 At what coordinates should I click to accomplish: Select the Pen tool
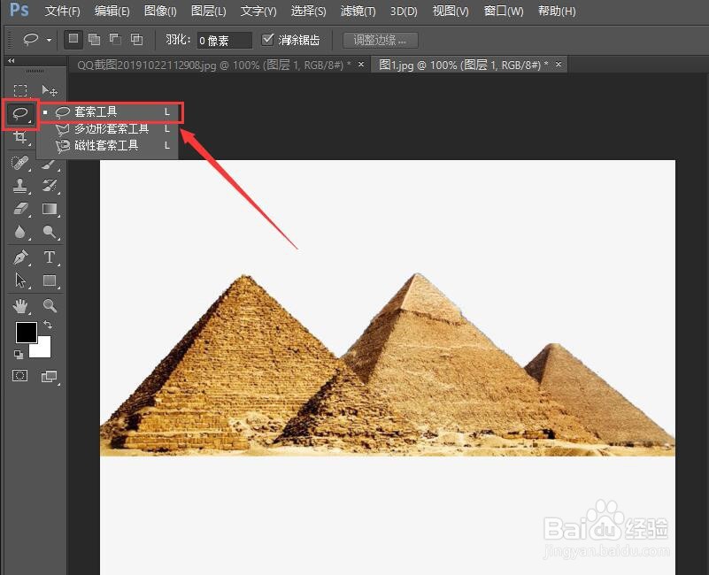pos(21,257)
